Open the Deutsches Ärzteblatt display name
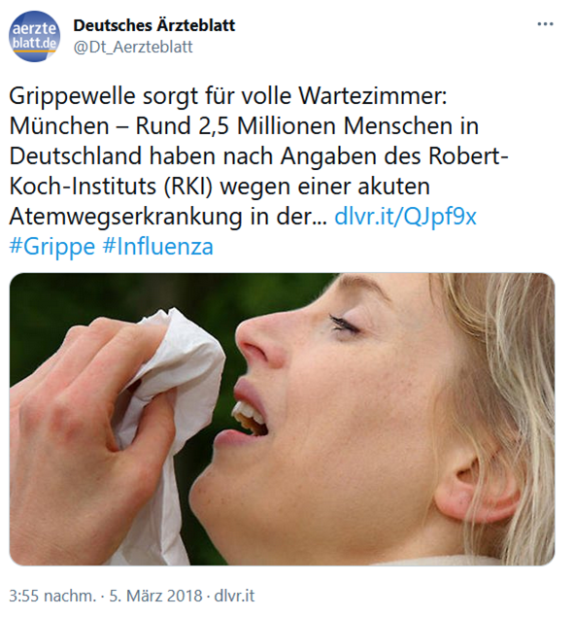Image resolution: width=574 pixels, height=617 pixels. pos(153,25)
